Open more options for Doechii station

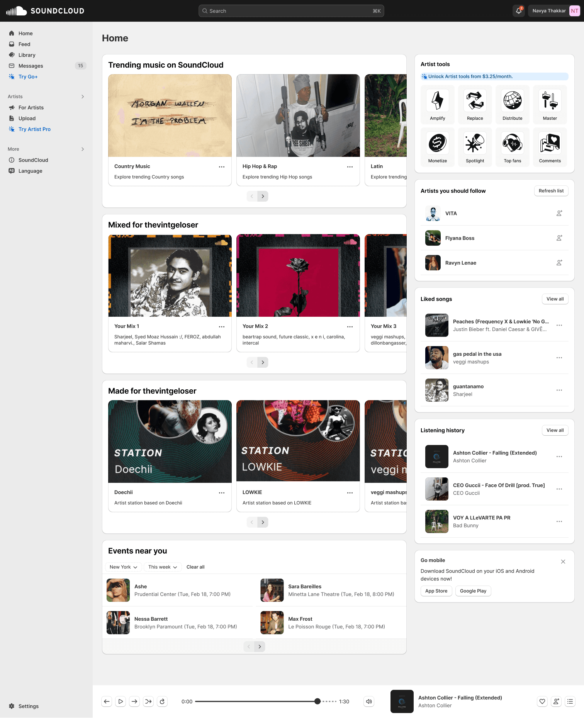tap(222, 493)
